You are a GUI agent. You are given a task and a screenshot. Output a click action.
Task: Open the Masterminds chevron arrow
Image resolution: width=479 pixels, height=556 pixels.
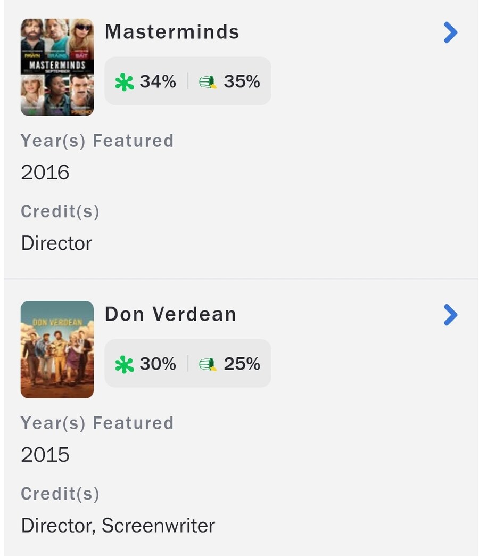450,33
